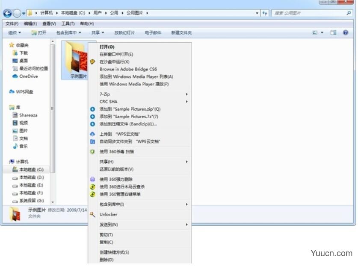Open Shareaza library
Viewport: 358px width, 266px height.
[x=25, y=115]
